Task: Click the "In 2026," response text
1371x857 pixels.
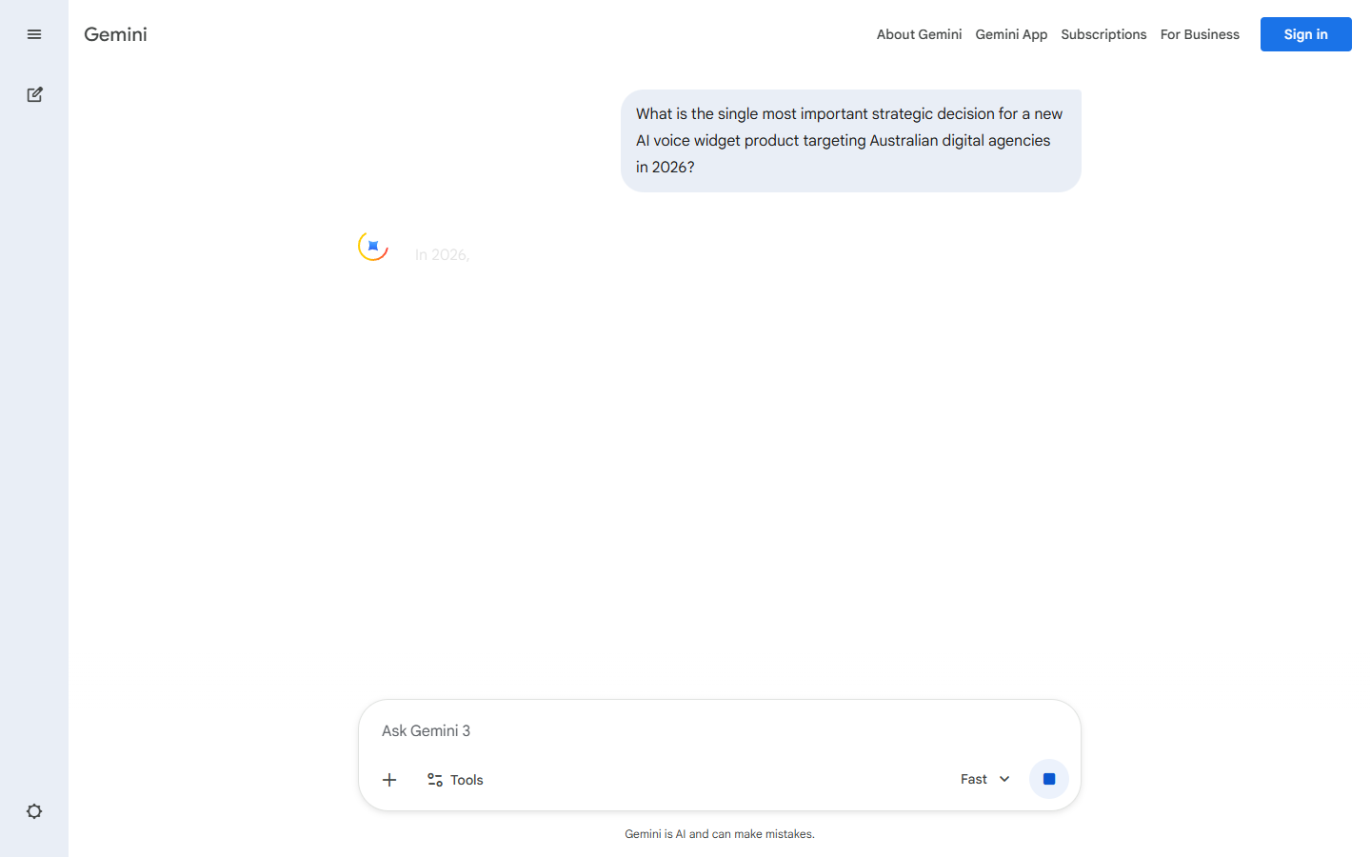Action: pos(443,254)
